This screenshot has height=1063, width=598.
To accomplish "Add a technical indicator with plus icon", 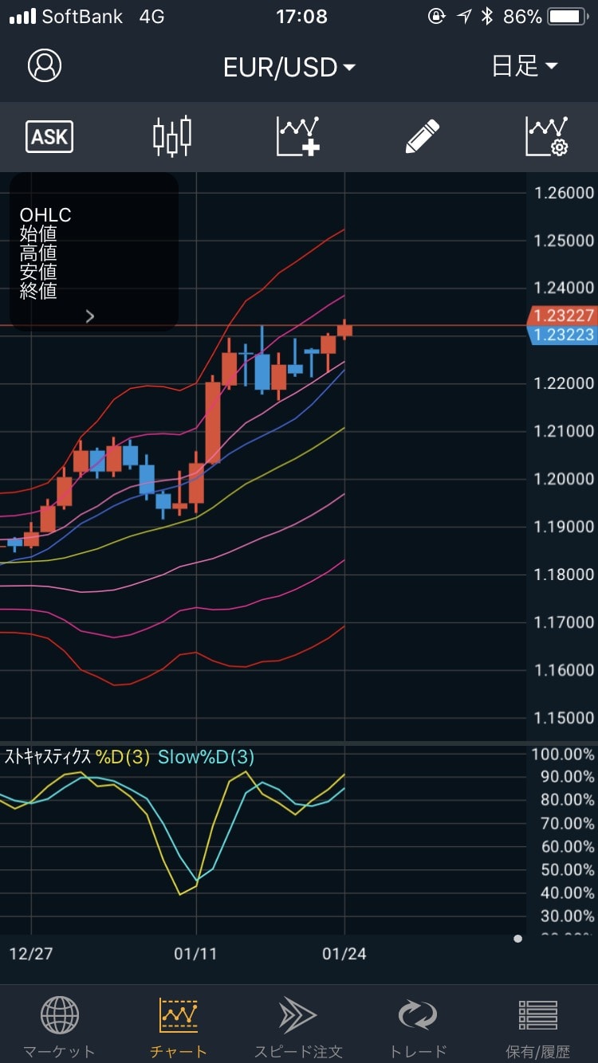I will click(x=298, y=136).
